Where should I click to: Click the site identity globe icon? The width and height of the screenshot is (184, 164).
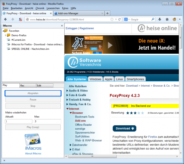[x=27, y=19]
